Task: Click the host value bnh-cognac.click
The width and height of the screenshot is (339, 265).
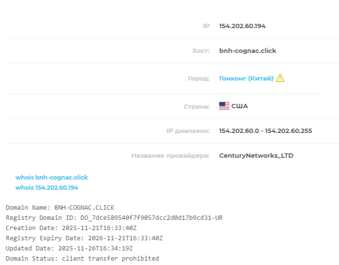Action: point(248,50)
